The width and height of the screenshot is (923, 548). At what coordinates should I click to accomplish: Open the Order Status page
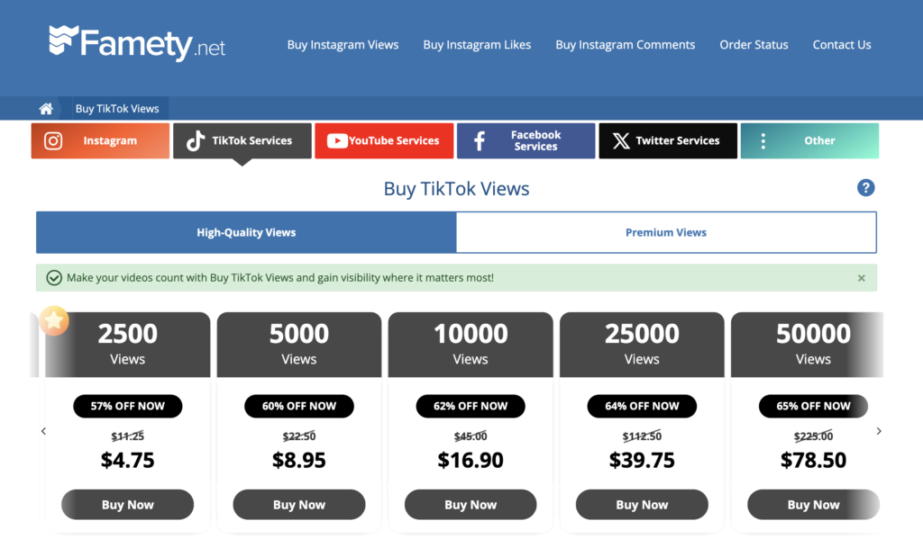coord(754,44)
